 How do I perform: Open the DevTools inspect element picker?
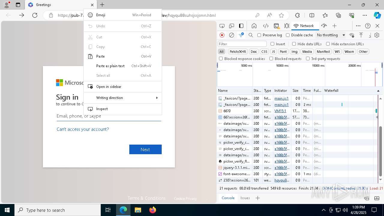pyautogui.click(x=222, y=26)
